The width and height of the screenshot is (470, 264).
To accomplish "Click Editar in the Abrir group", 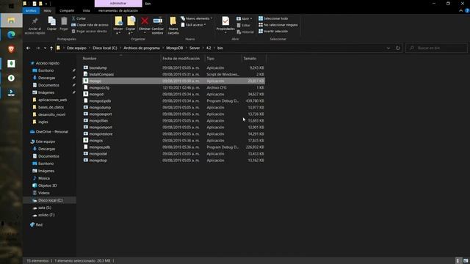I will click(244, 25).
